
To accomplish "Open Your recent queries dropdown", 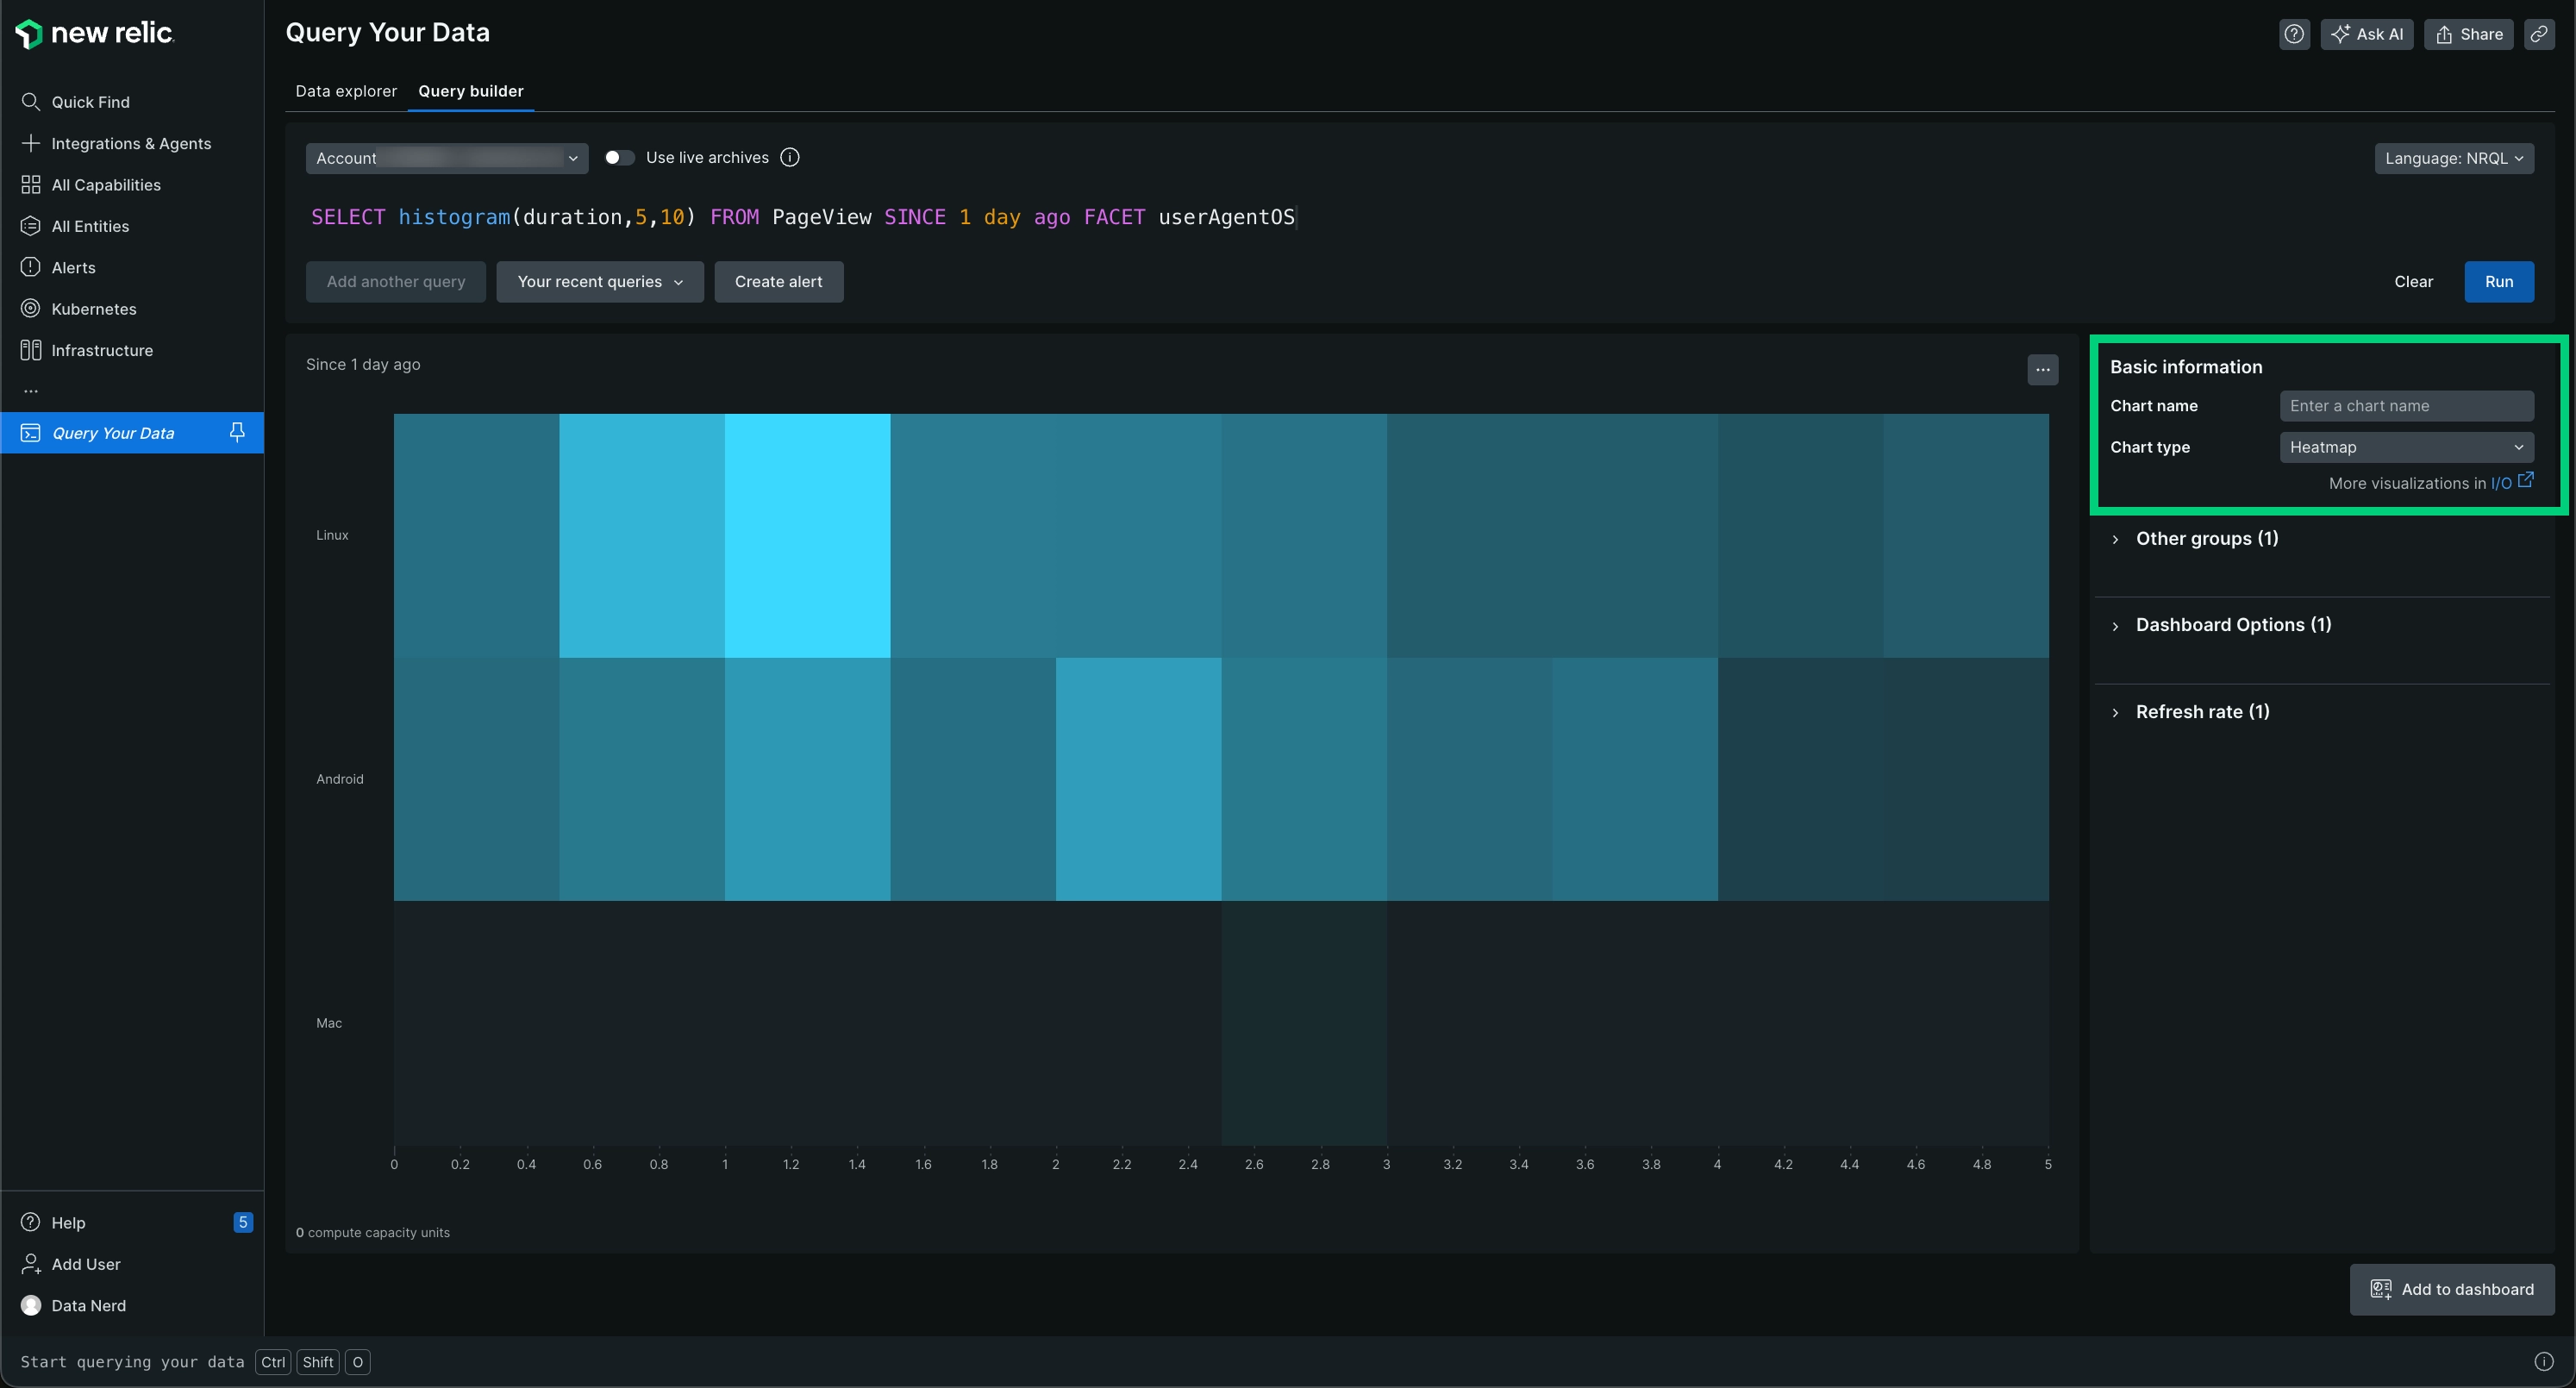I will click(x=600, y=282).
